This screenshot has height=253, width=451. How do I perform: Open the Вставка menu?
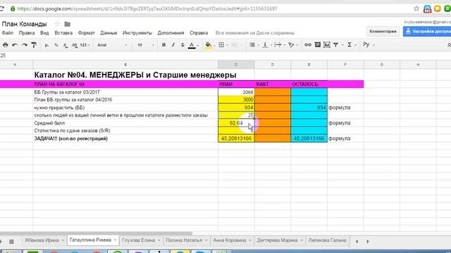tap(63, 33)
